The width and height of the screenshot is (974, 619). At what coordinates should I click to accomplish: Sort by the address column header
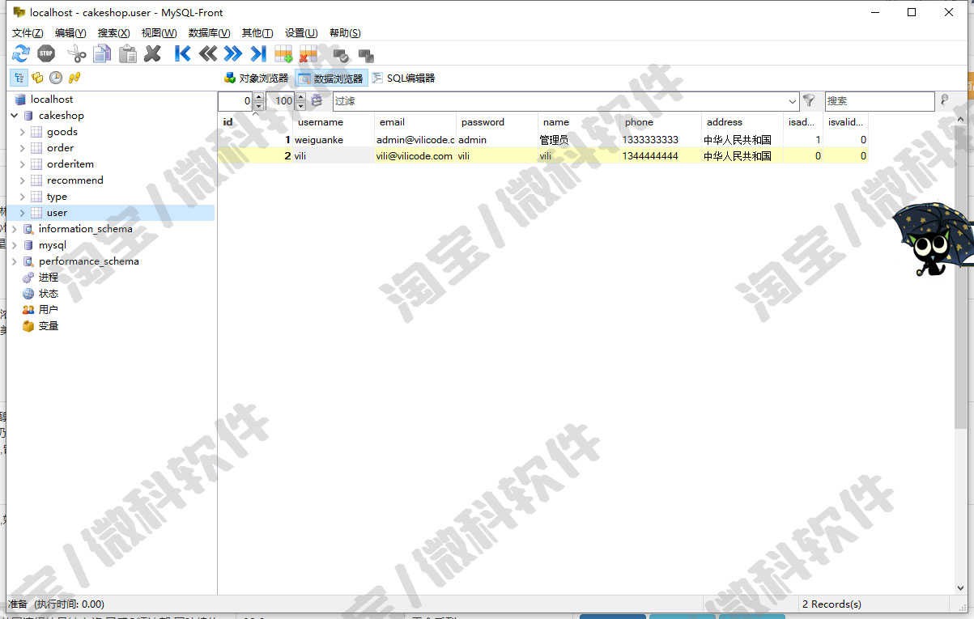coord(742,122)
